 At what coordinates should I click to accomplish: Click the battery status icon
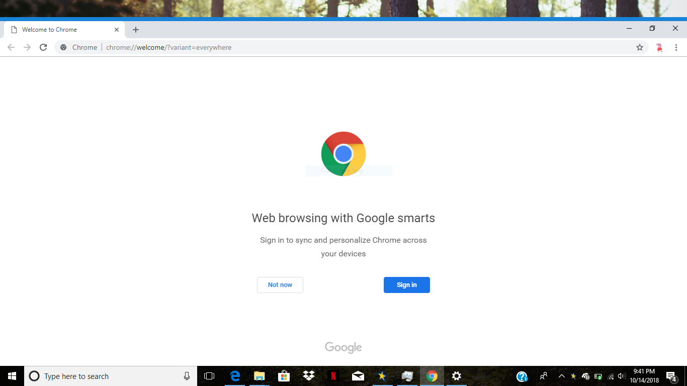[598, 376]
